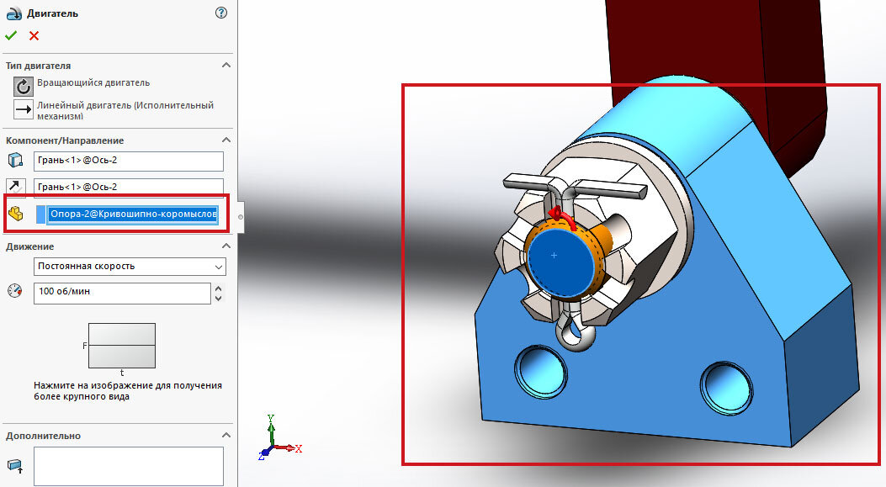886x487 pixels.
Task: Cancel the motor with the red X
Action: coord(32,35)
